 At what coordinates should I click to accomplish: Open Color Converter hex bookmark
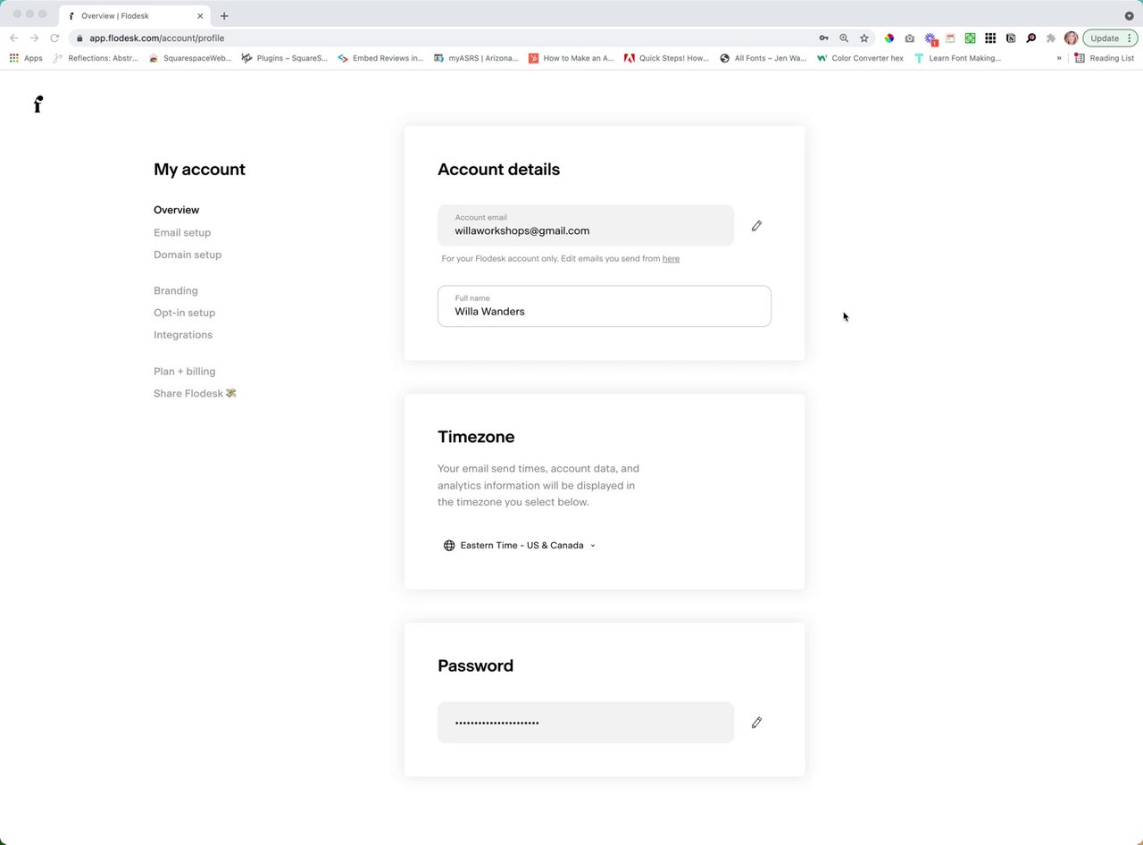[x=860, y=58]
